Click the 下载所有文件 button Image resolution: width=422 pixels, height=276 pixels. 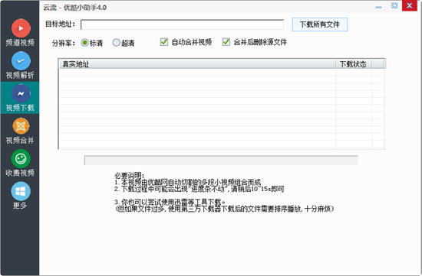click(x=320, y=24)
